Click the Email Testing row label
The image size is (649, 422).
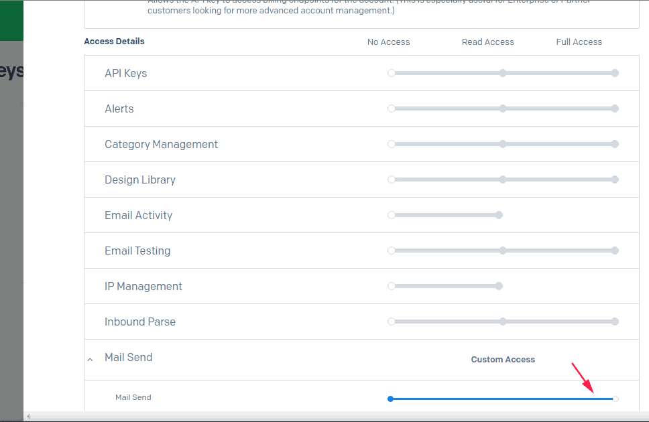click(137, 251)
